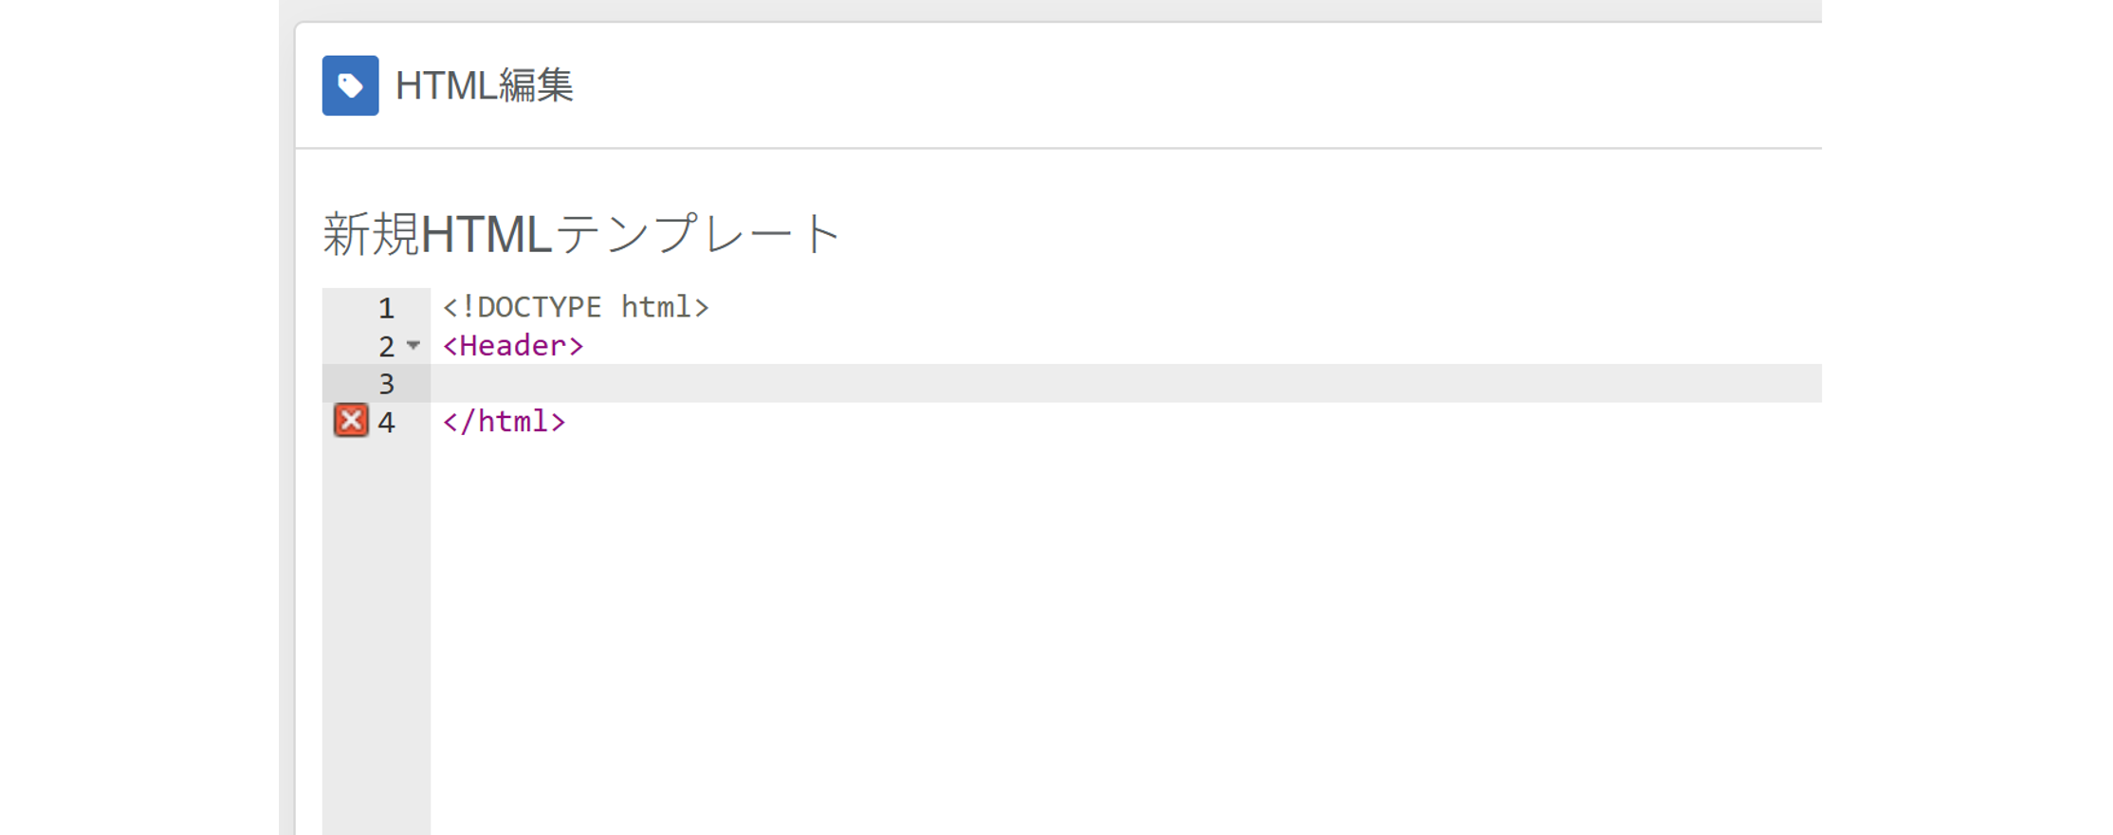Screen dimensions: 2113x835
Task: Place cursor at the end of the </html> line
Action: [x=568, y=422]
